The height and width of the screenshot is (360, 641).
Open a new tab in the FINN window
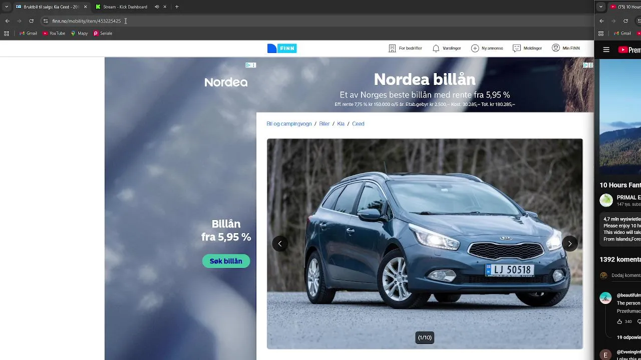pos(177,7)
